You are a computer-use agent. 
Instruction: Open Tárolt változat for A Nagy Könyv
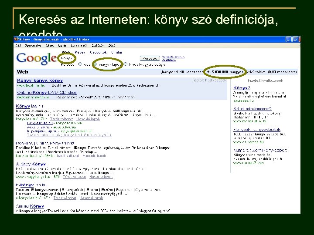[x=74, y=177]
